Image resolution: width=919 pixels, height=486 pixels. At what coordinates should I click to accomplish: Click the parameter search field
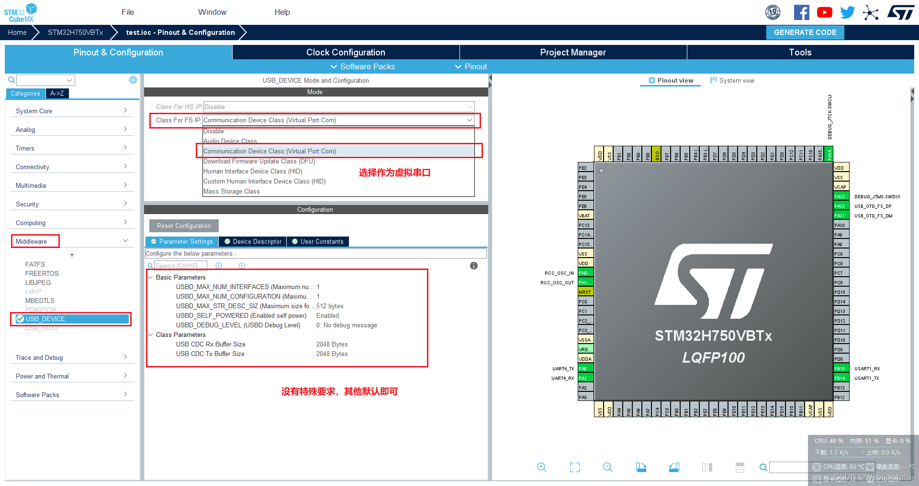(180, 266)
